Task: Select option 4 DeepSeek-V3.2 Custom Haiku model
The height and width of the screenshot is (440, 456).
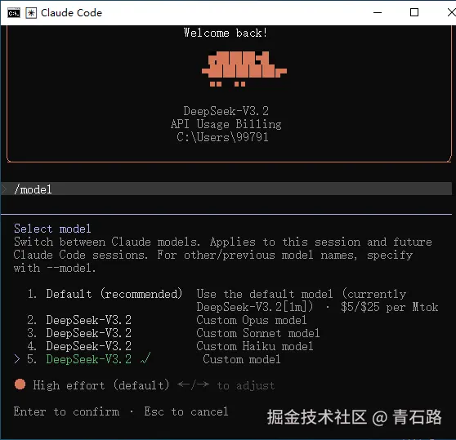Action: click(x=170, y=346)
